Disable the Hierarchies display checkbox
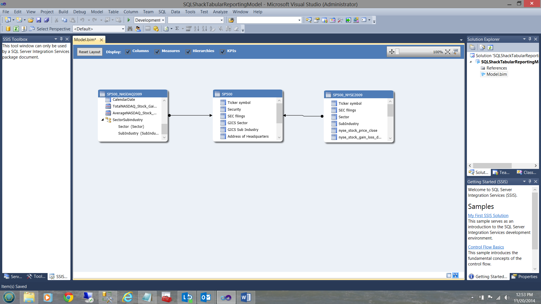 click(x=188, y=52)
